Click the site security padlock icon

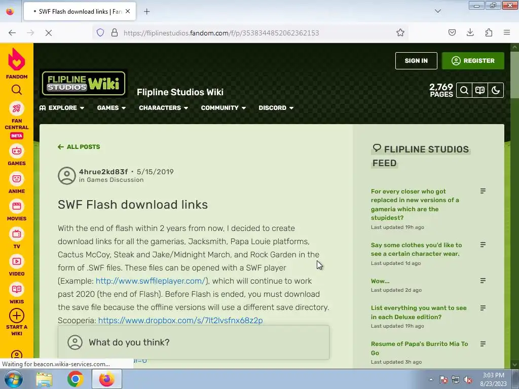point(115,33)
